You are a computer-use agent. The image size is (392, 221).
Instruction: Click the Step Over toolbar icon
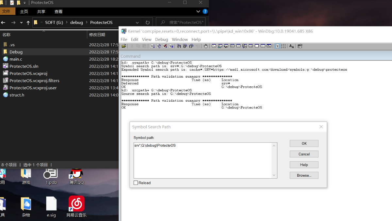[185, 46]
